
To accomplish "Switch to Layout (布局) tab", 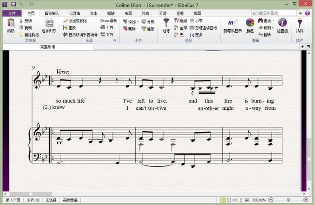I will pos(128,13).
